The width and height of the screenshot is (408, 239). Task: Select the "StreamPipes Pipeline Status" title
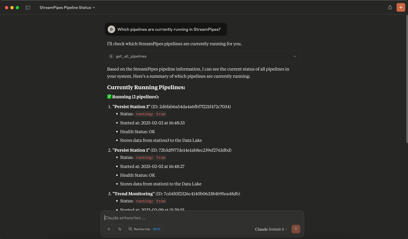pyautogui.click(x=65, y=8)
